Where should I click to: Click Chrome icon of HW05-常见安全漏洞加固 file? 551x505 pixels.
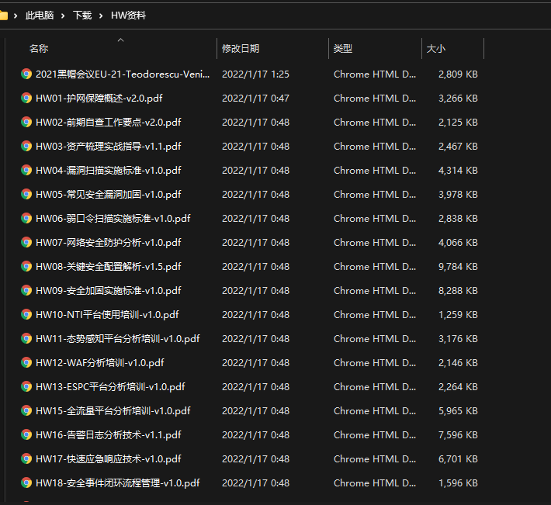26,194
